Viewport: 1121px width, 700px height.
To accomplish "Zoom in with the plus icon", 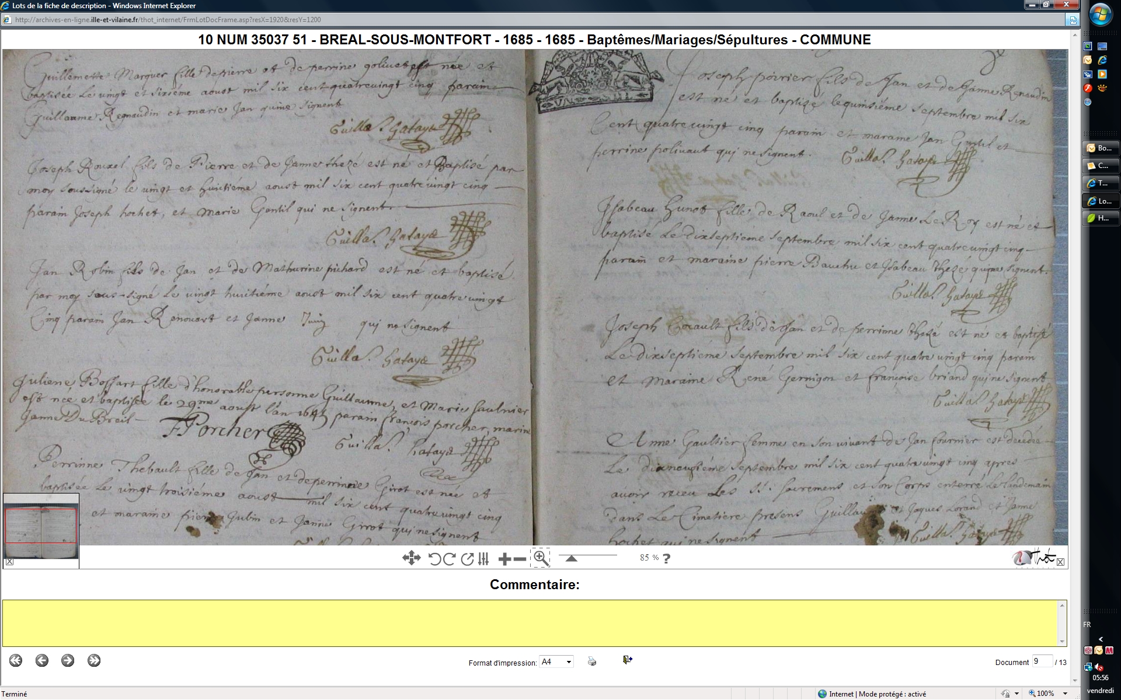I will (x=504, y=559).
